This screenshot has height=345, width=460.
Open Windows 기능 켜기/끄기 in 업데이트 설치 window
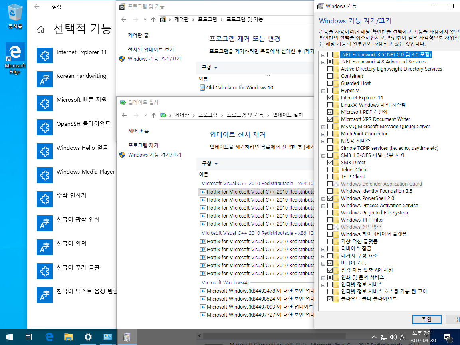click(x=155, y=155)
